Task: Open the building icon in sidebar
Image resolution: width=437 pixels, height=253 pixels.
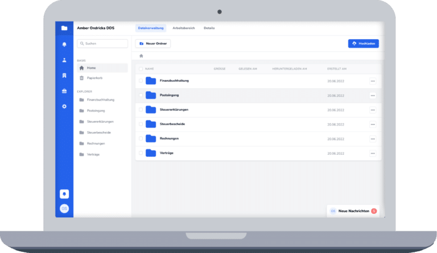Action: click(64, 76)
